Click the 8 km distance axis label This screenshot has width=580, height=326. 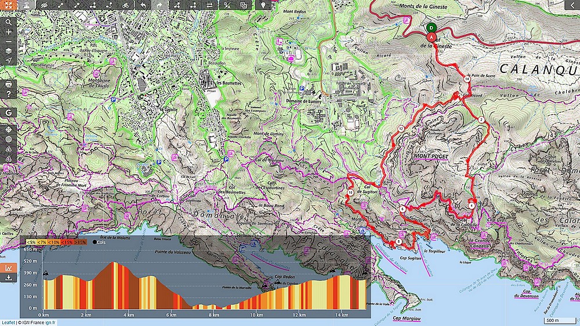click(x=214, y=315)
